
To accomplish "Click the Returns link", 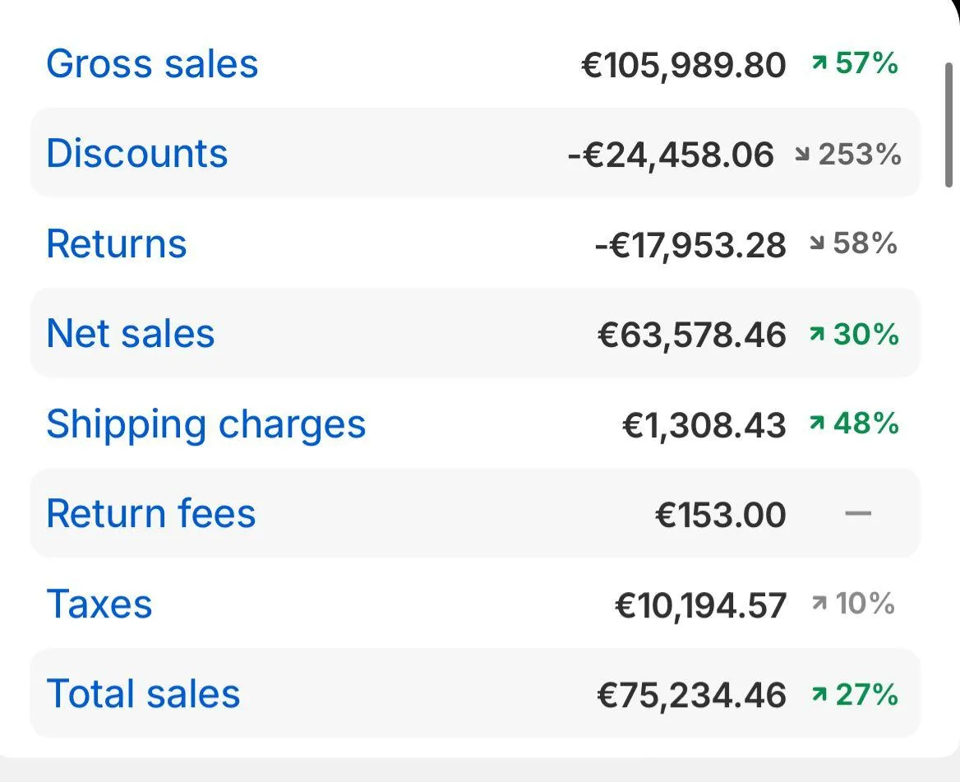I will [117, 244].
